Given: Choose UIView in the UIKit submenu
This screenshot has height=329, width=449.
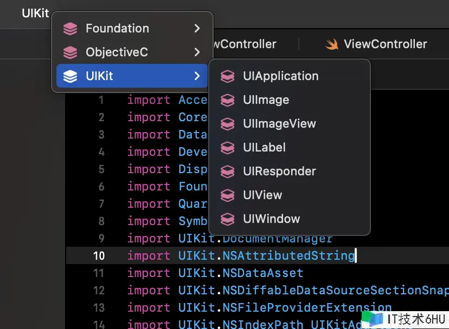Looking at the screenshot, I should pyautogui.click(x=262, y=195).
